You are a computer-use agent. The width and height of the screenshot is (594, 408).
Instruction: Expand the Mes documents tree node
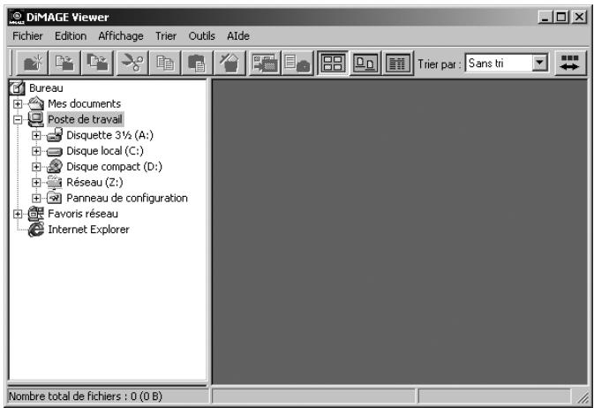pos(18,103)
